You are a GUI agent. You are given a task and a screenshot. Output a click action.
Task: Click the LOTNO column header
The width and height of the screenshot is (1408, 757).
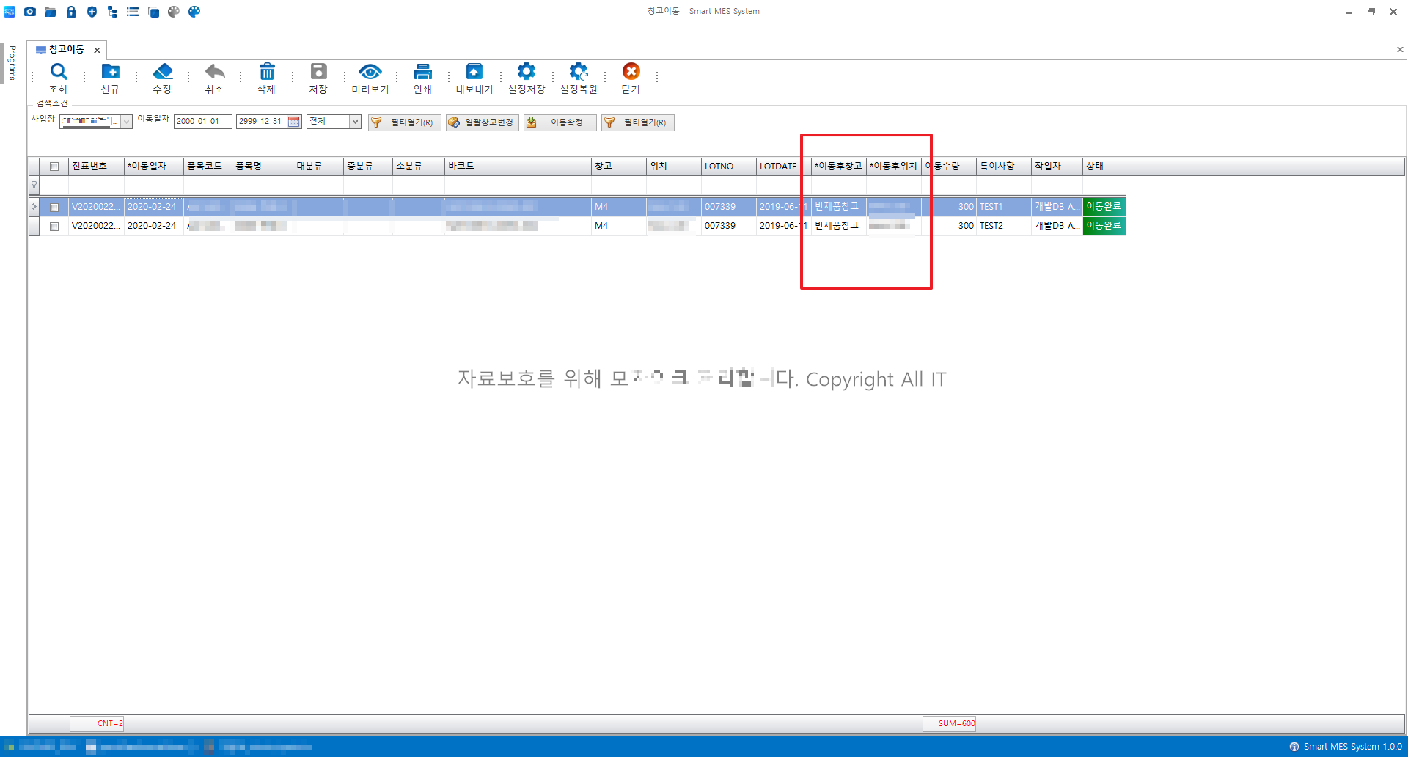point(728,167)
